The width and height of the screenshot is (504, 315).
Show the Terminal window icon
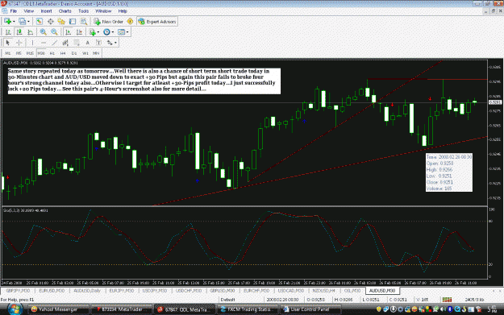tap(73, 22)
